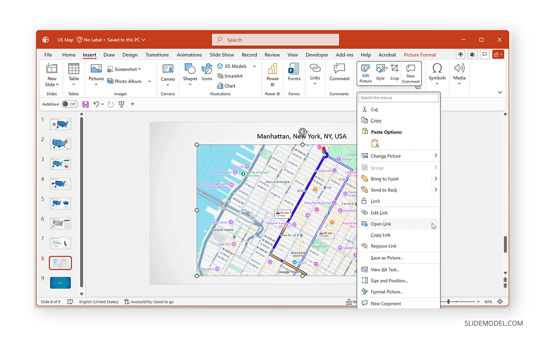
Task: Expand the Screenshot dropdown
Action: click(x=139, y=69)
